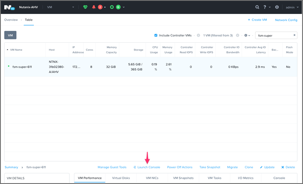Click Controller Read IOPS header
303x184 pixels.
pos(186,50)
